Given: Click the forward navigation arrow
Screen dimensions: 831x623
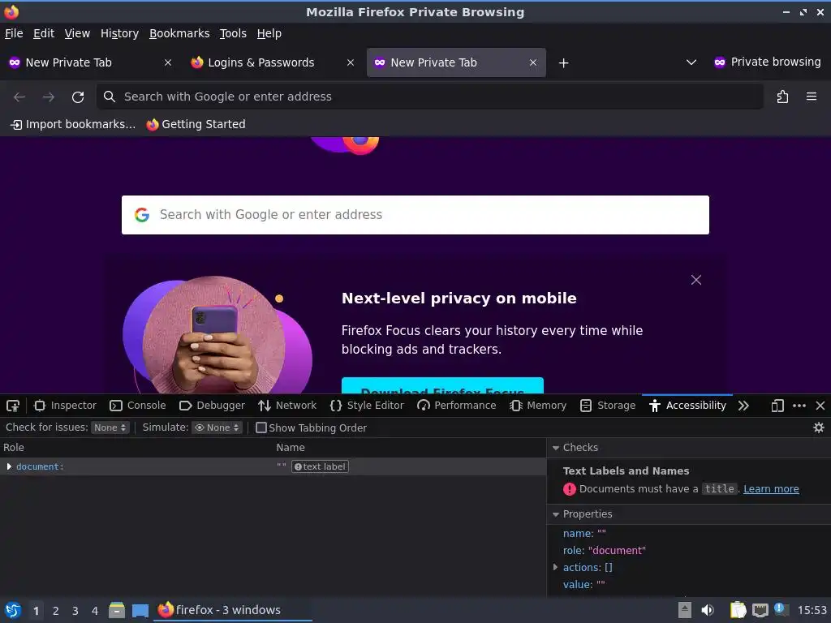Looking at the screenshot, I should (48, 97).
